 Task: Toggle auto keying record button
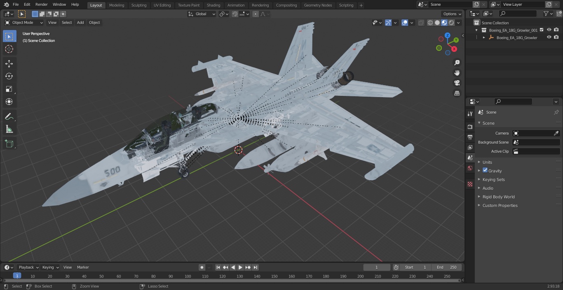[202, 267]
